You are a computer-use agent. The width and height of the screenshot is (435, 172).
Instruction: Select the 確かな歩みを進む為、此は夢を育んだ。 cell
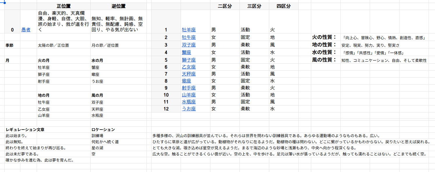40,160
